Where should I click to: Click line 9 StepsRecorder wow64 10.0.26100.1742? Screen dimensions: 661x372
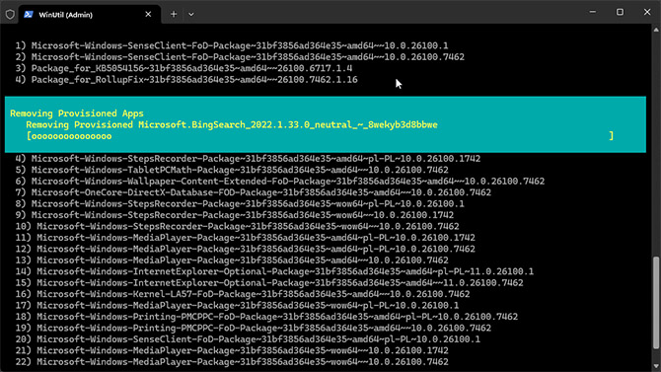click(x=235, y=215)
